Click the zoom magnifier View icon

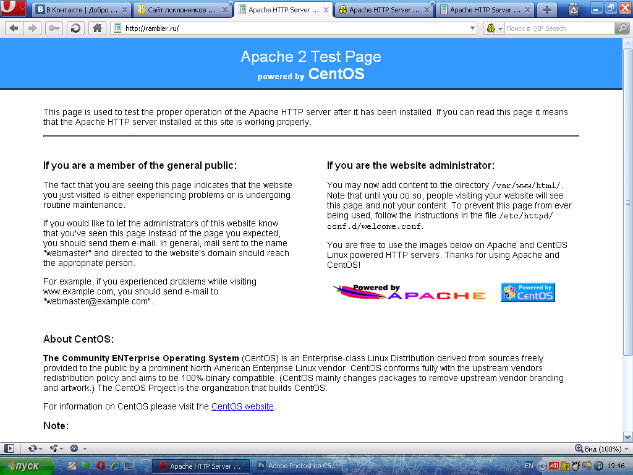coord(579,448)
